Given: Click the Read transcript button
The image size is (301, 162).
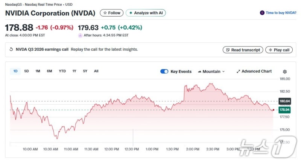Looking at the screenshot, I should pyautogui.click(x=243, y=50).
